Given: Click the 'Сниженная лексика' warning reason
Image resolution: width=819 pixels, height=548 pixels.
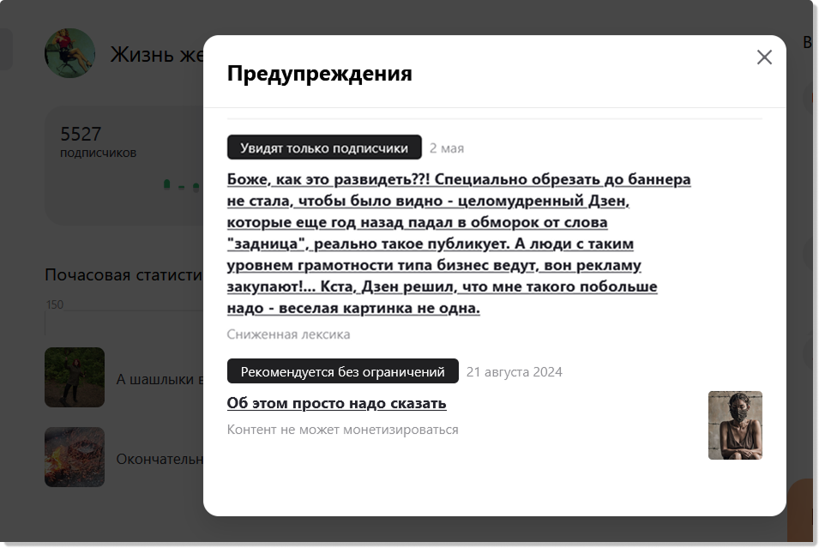Looking at the screenshot, I should click(x=288, y=334).
